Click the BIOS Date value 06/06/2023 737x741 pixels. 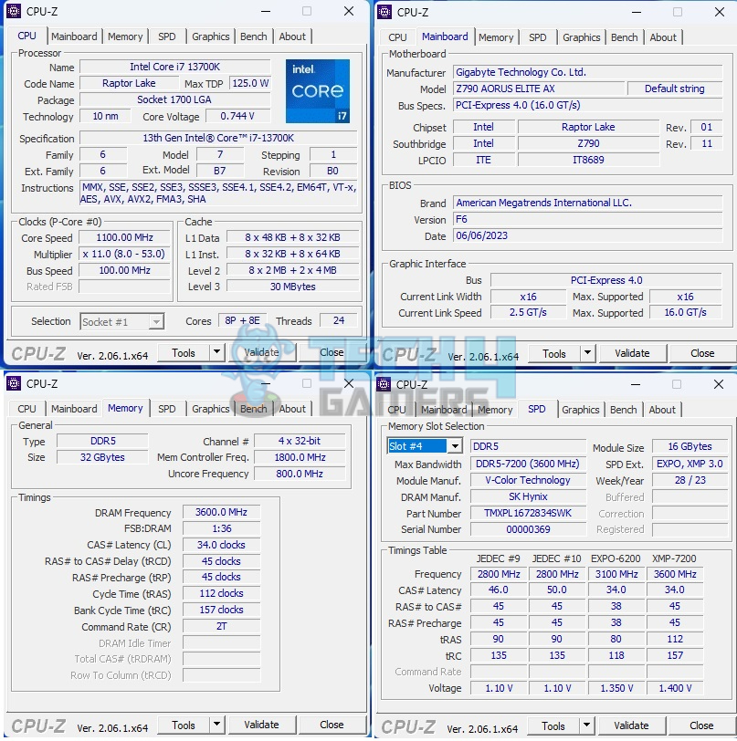(587, 235)
